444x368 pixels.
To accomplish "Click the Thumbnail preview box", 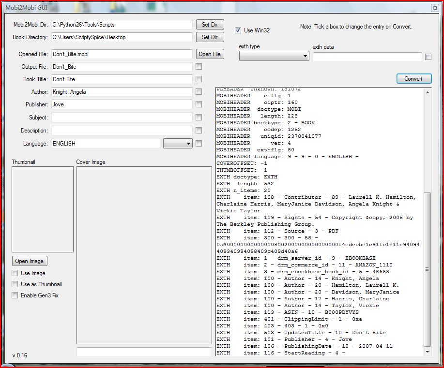I will coord(43,209).
